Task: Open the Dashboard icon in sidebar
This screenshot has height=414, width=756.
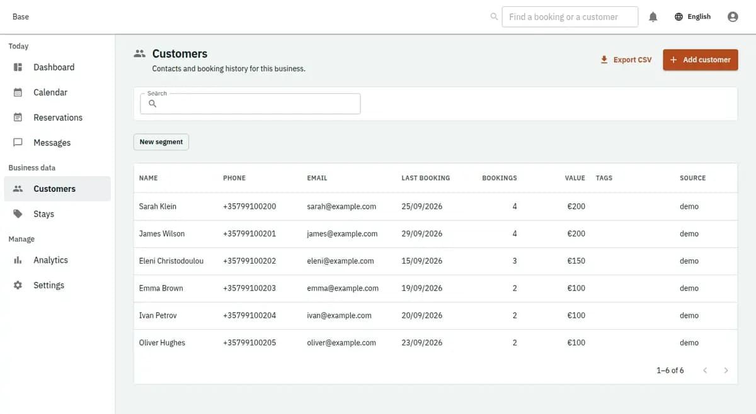Action: point(18,67)
